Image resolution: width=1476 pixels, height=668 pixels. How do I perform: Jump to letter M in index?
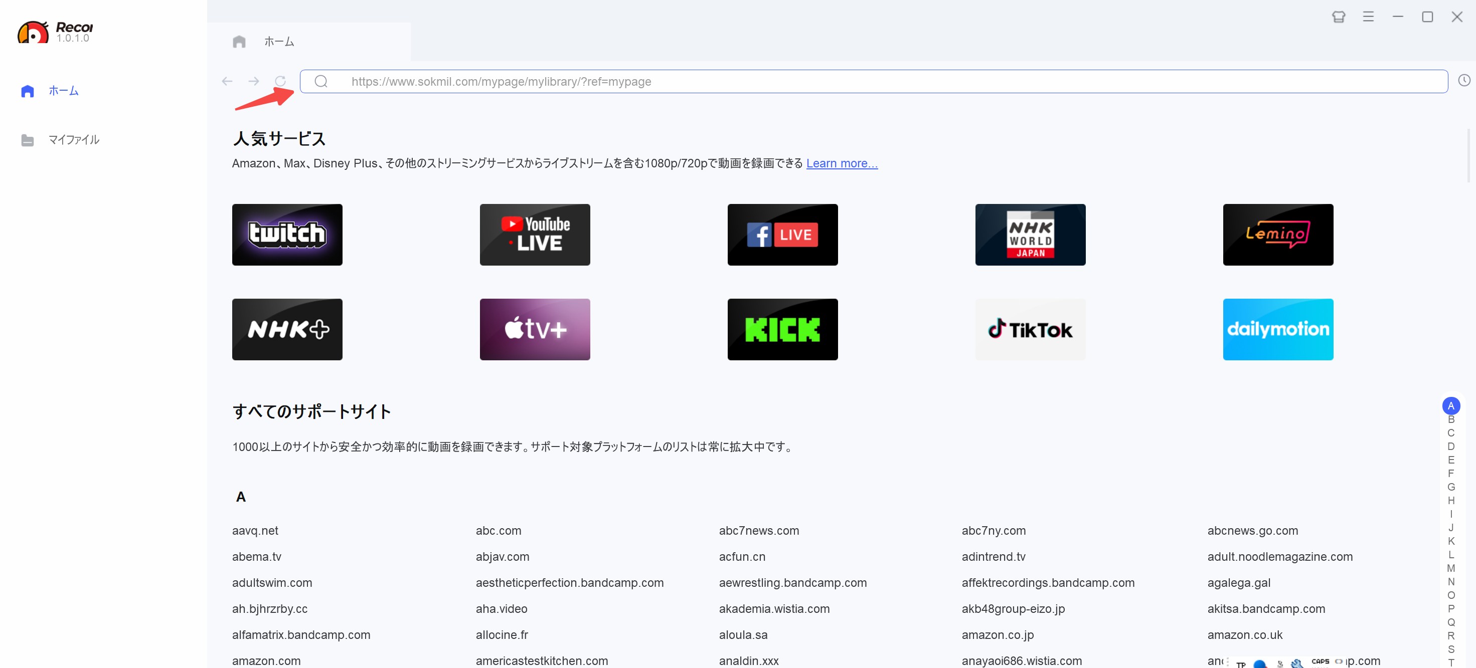(1451, 568)
